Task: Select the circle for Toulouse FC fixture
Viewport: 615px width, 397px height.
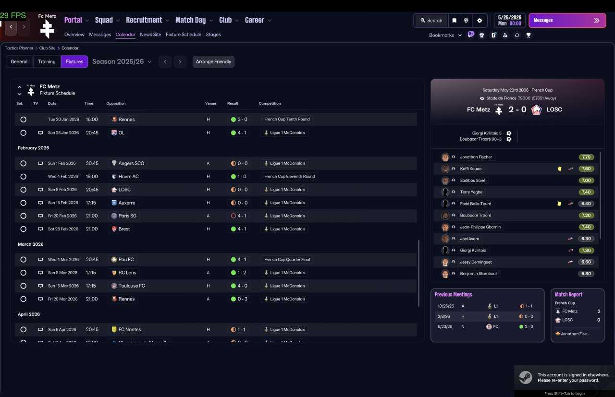Action: coord(23,286)
